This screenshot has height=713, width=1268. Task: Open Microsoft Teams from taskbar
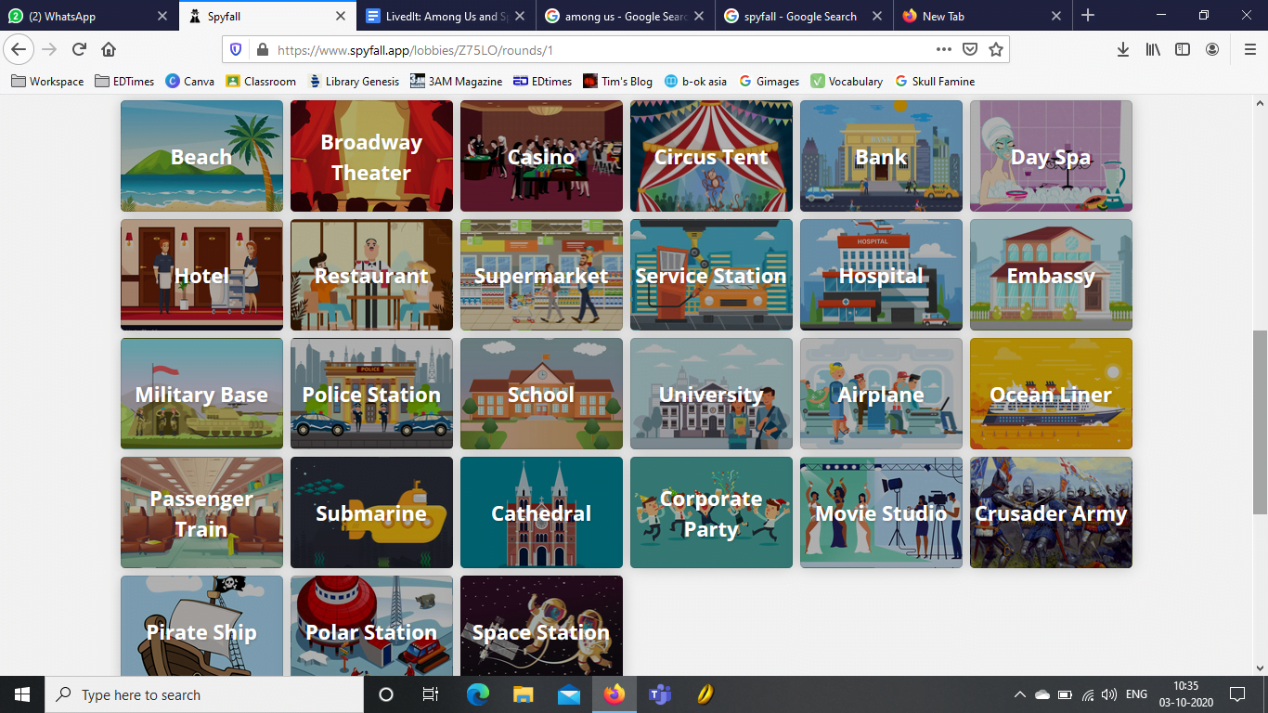pos(659,694)
